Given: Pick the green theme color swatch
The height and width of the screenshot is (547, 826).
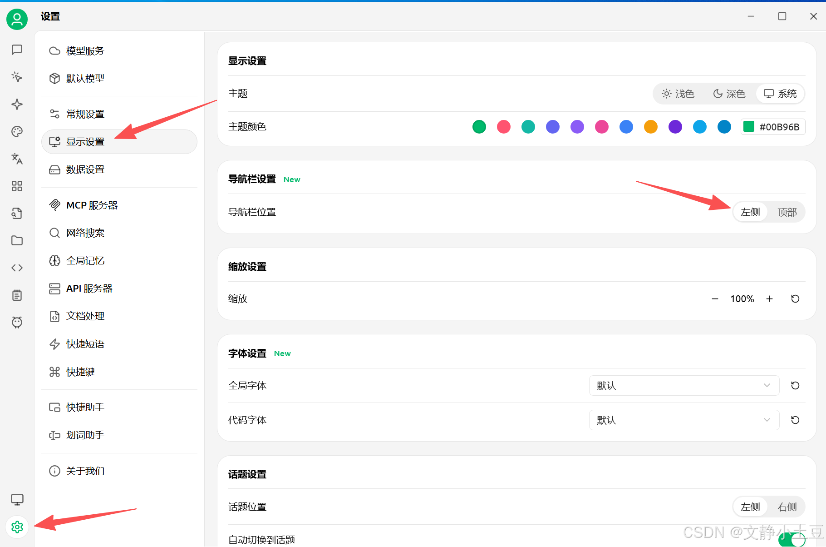Looking at the screenshot, I should point(479,127).
